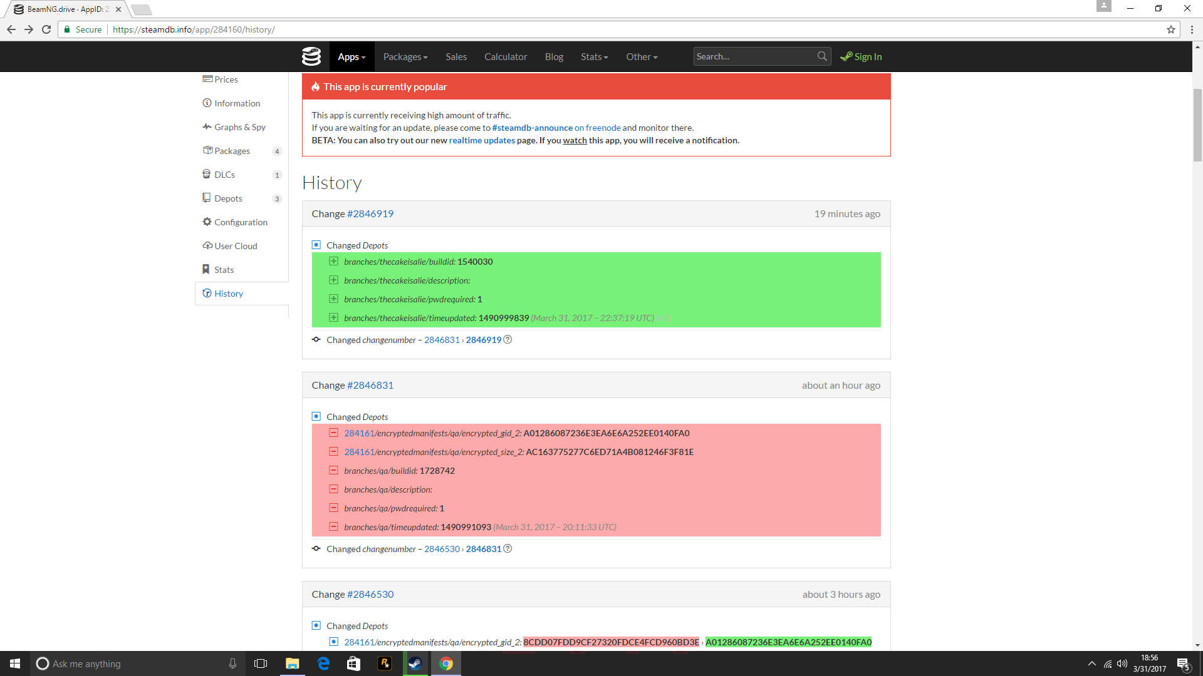
Task: Click the minus icon beside branches/qa/pwdrequired
Action: pos(333,508)
